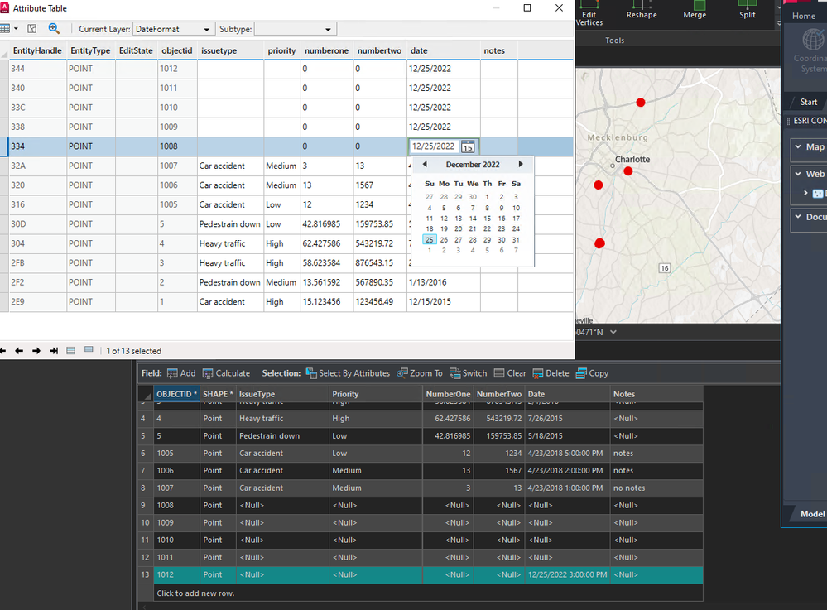Click the zoom-to-selection magnifier icon
The image size is (827, 610).
coord(55,28)
